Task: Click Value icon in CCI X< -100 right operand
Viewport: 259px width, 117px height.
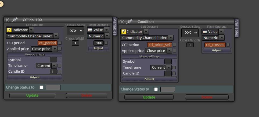Action: (x=90, y=30)
